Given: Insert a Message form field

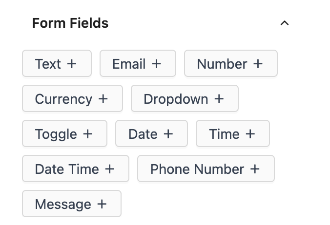Looking at the screenshot, I should click(x=71, y=204).
